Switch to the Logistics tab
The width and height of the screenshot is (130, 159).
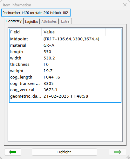tap(31, 22)
